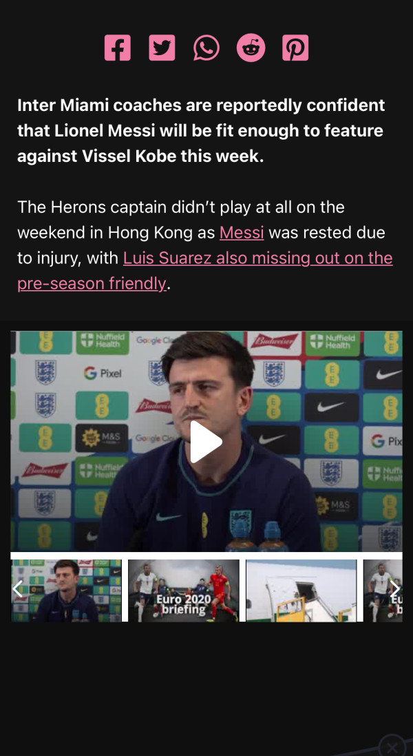The image size is (413, 756).
Task: Close the ad with the X icon
Action: pos(392,747)
